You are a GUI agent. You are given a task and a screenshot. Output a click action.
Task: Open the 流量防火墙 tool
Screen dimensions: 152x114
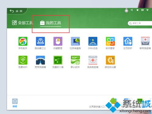point(58,60)
